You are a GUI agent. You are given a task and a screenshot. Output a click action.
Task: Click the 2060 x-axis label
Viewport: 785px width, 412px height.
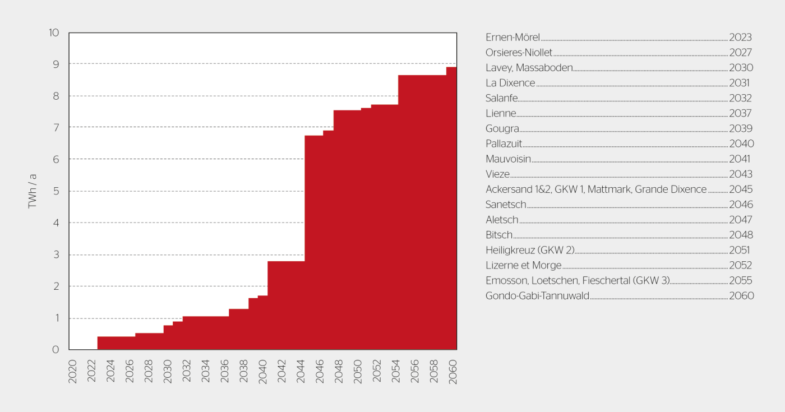pos(453,370)
